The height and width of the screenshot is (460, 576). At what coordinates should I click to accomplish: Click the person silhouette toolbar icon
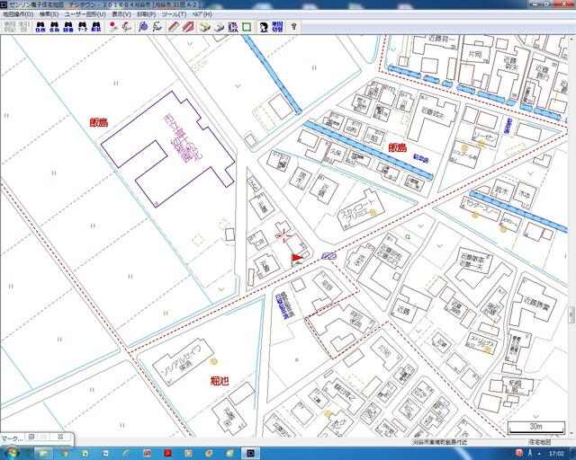[264, 27]
